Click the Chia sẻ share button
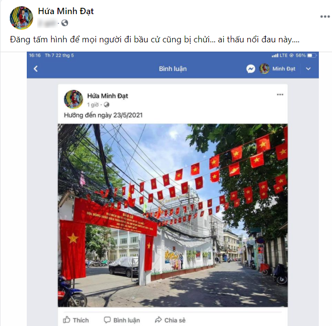This screenshot has height=326, width=332. coord(170,320)
